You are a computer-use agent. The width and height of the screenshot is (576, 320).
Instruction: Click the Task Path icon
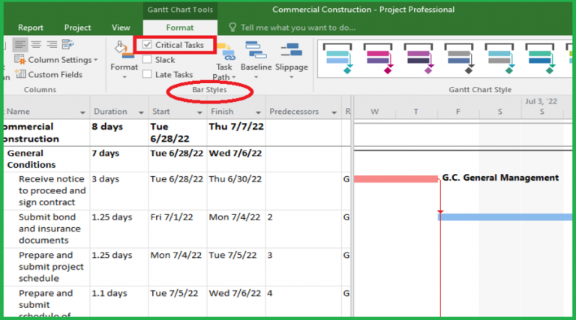[x=224, y=52]
